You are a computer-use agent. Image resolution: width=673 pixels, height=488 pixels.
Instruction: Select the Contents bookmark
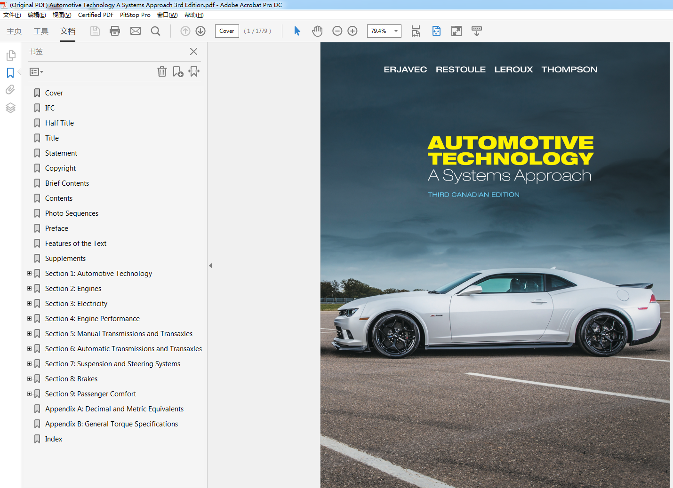(x=59, y=198)
